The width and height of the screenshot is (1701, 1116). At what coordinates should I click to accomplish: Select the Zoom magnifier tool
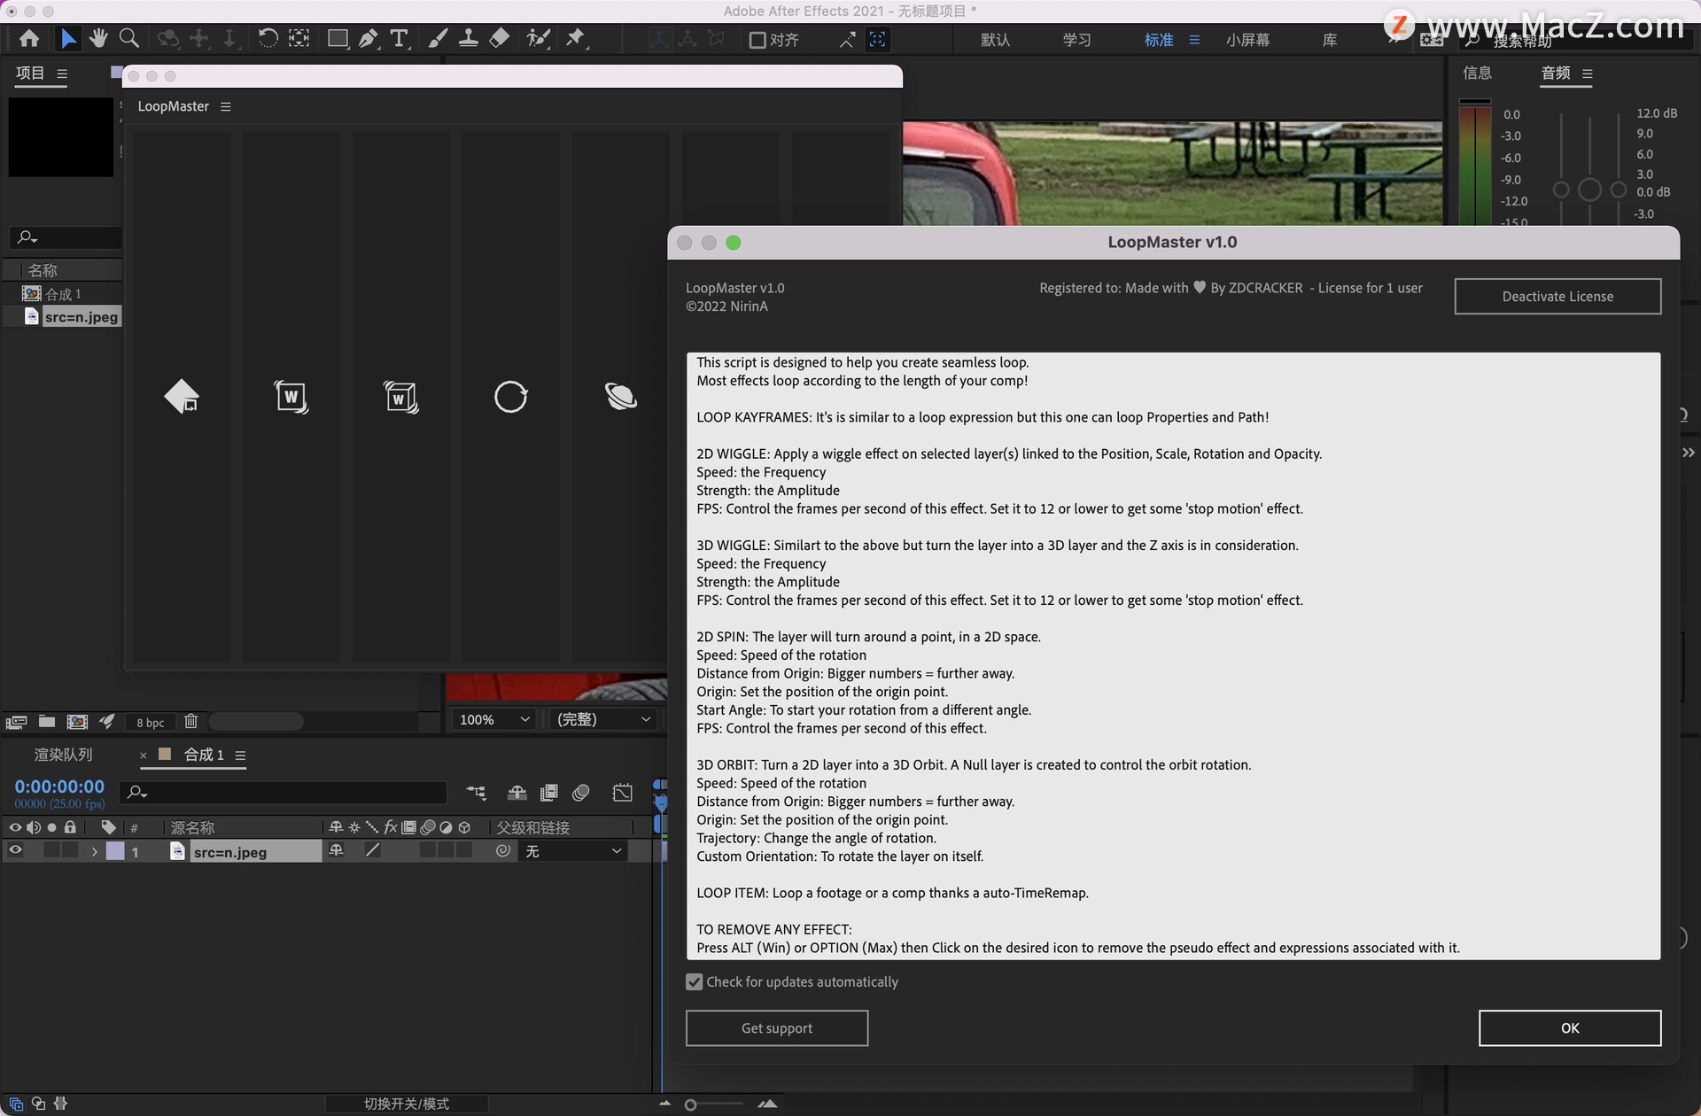pyautogui.click(x=129, y=38)
